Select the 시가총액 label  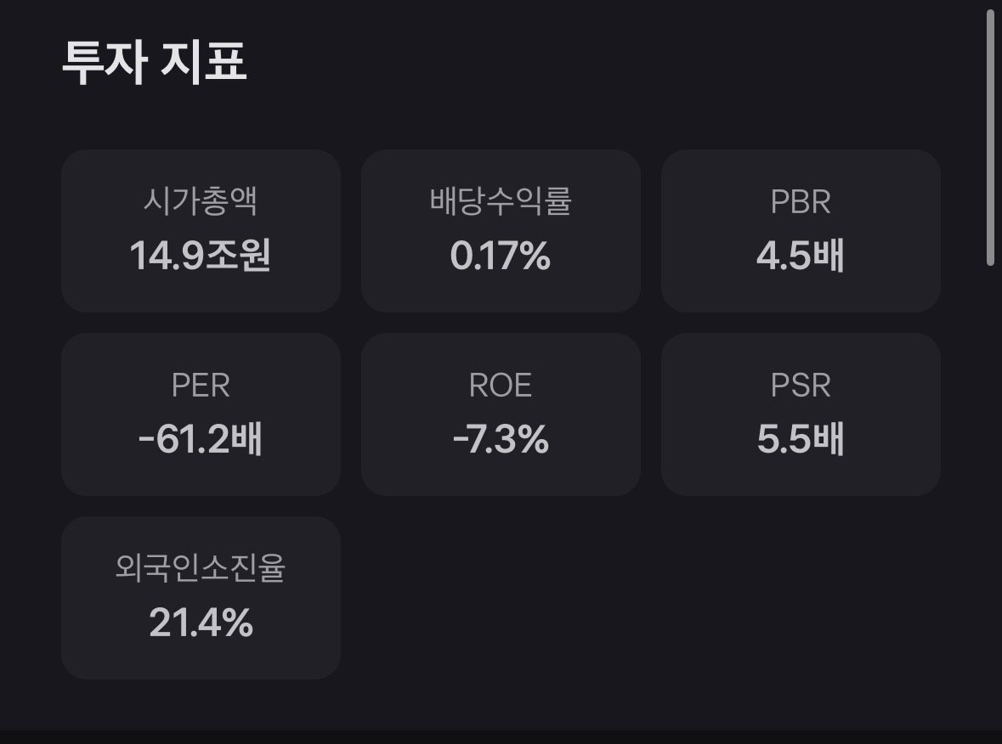click(200, 201)
